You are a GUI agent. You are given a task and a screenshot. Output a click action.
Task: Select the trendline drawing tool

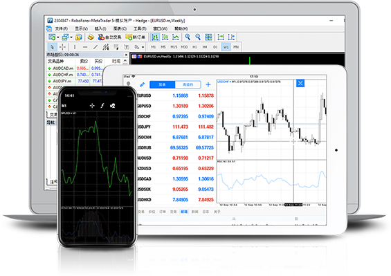click(x=96, y=47)
